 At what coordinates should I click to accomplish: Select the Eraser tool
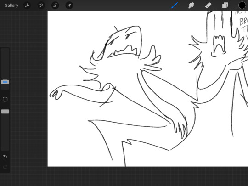(208, 6)
